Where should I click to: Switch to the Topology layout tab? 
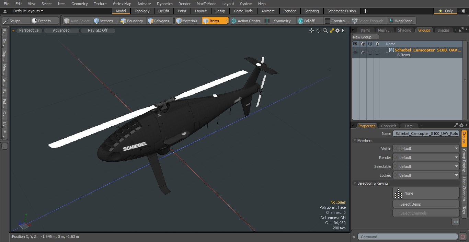pyautogui.click(x=142, y=11)
